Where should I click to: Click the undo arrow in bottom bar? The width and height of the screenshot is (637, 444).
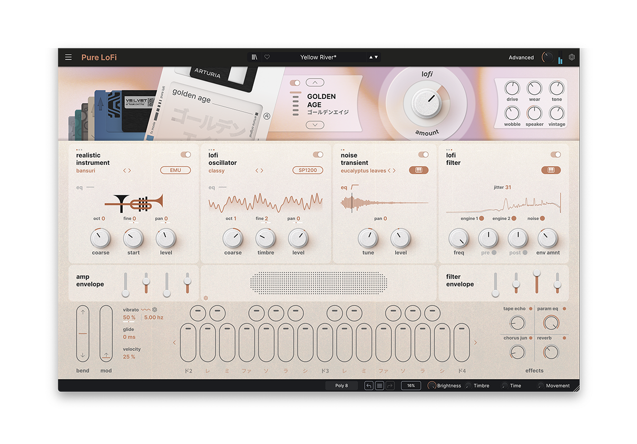(369, 386)
